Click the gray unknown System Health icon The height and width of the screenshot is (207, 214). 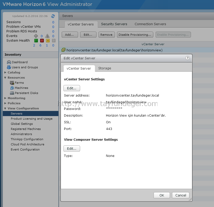coord(54,41)
